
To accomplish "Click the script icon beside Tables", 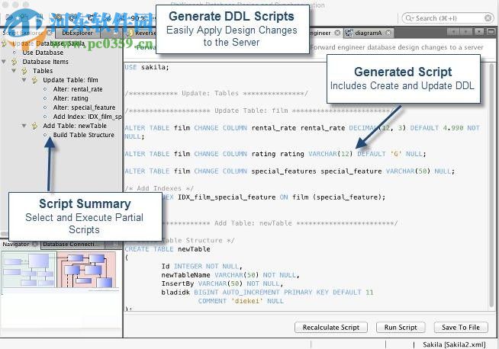I will click(x=24, y=71).
